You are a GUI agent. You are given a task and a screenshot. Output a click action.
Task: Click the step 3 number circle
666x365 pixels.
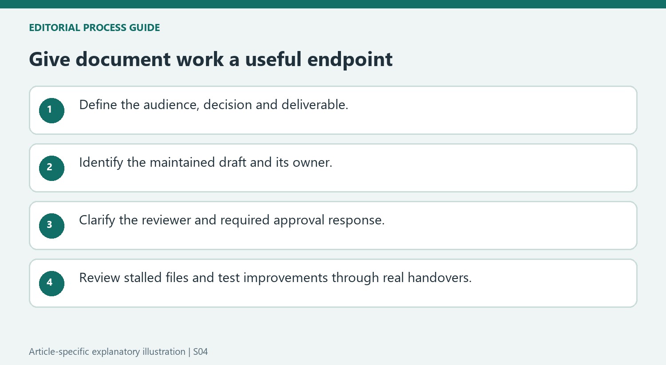pyautogui.click(x=52, y=226)
